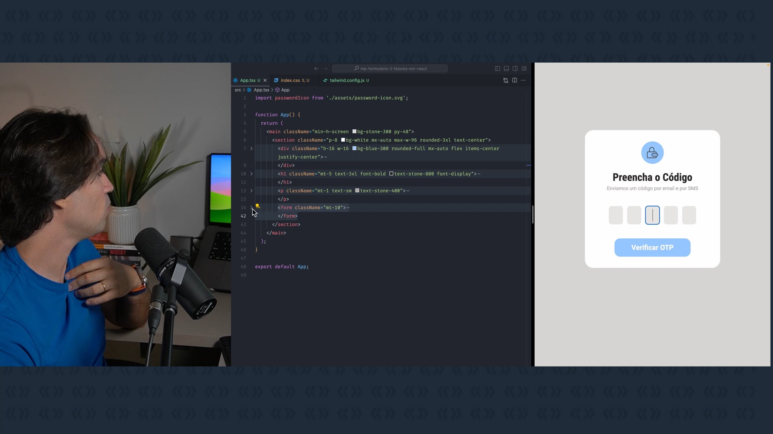Expand the folded h1 on line 10
773x434 pixels.
pos(251,174)
